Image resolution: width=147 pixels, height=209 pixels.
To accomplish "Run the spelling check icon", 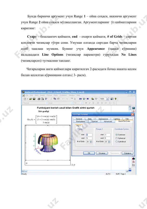I will (46, 99).
